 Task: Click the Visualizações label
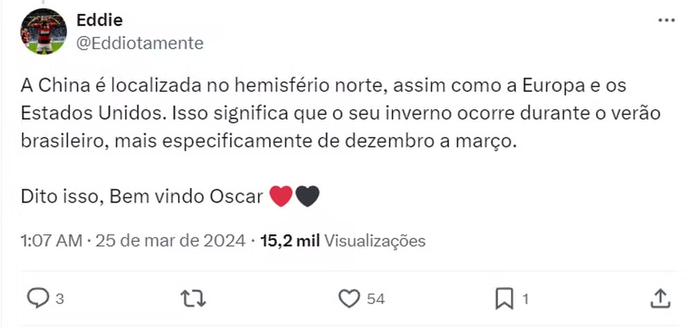click(375, 241)
